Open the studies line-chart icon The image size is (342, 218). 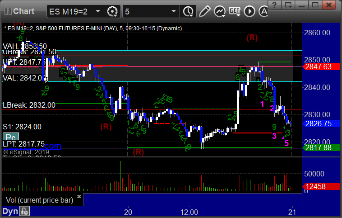(x=219, y=11)
